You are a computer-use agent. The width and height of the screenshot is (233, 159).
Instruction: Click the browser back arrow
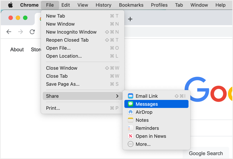click(9, 32)
